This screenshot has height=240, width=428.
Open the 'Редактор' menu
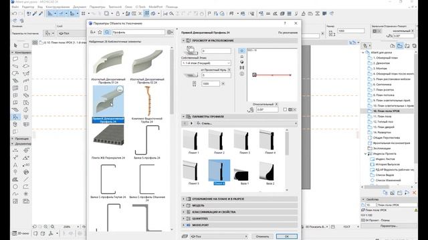pos(28,7)
